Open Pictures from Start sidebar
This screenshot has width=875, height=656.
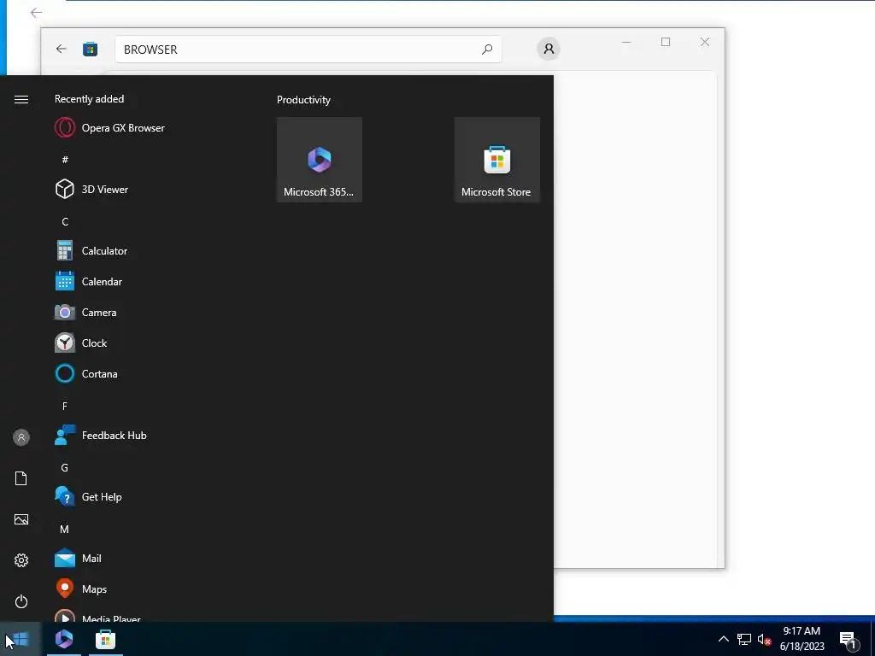[x=21, y=519]
